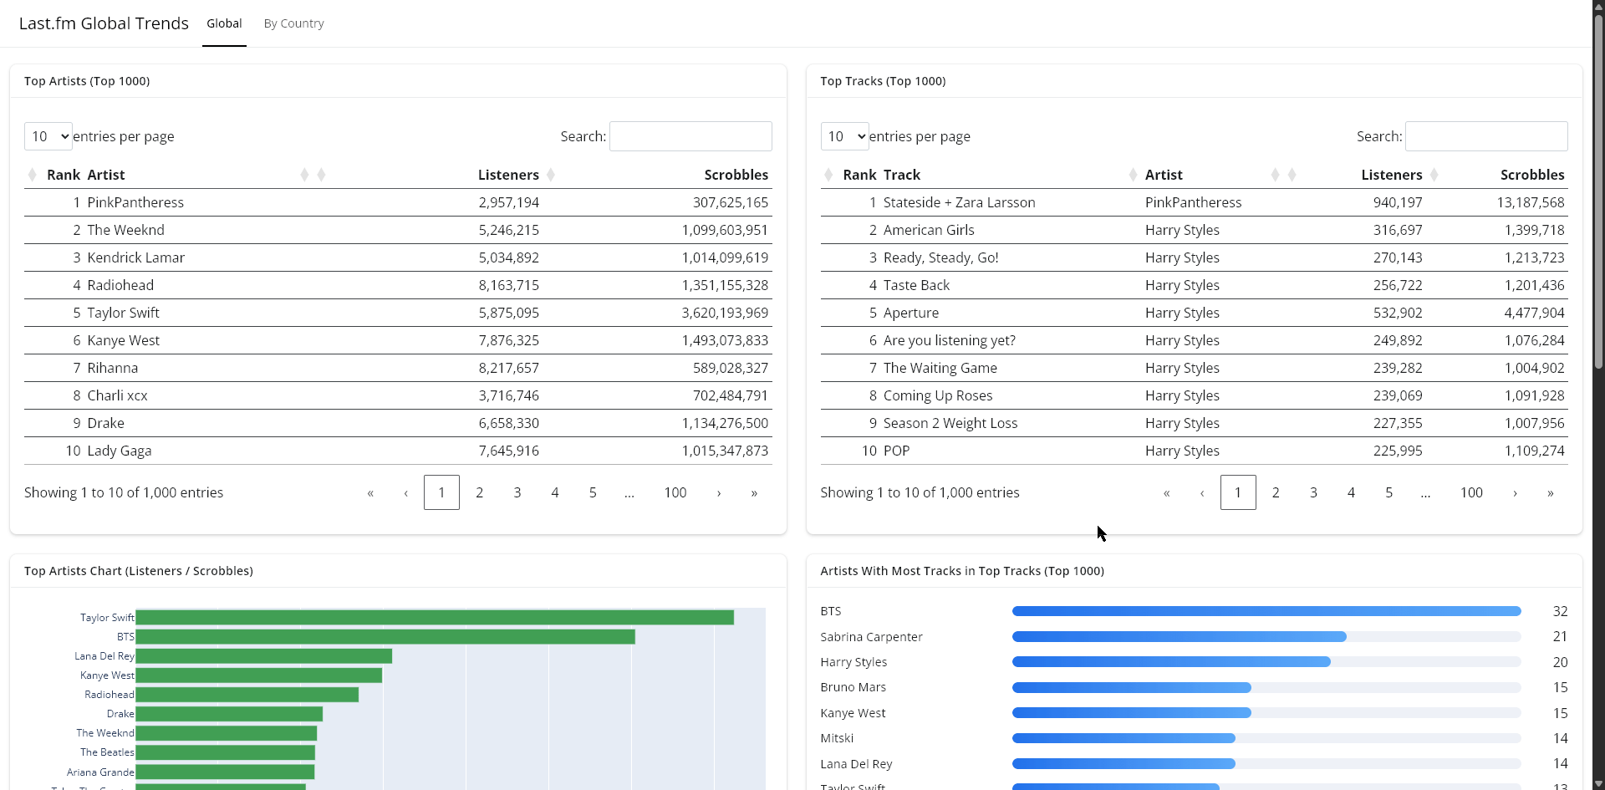Open next page of Top Tracks results
Image resolution: width=1605 pixels, height=790 pixels.
(1515, 493)
